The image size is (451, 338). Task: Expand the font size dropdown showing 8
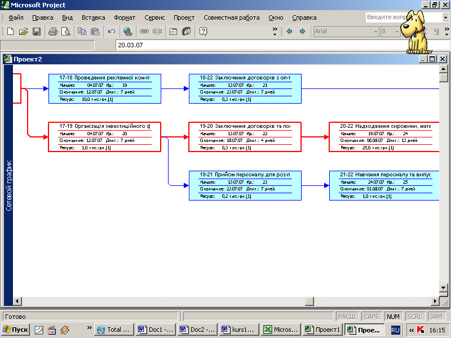pyautogui.click(x=398, y=32)
